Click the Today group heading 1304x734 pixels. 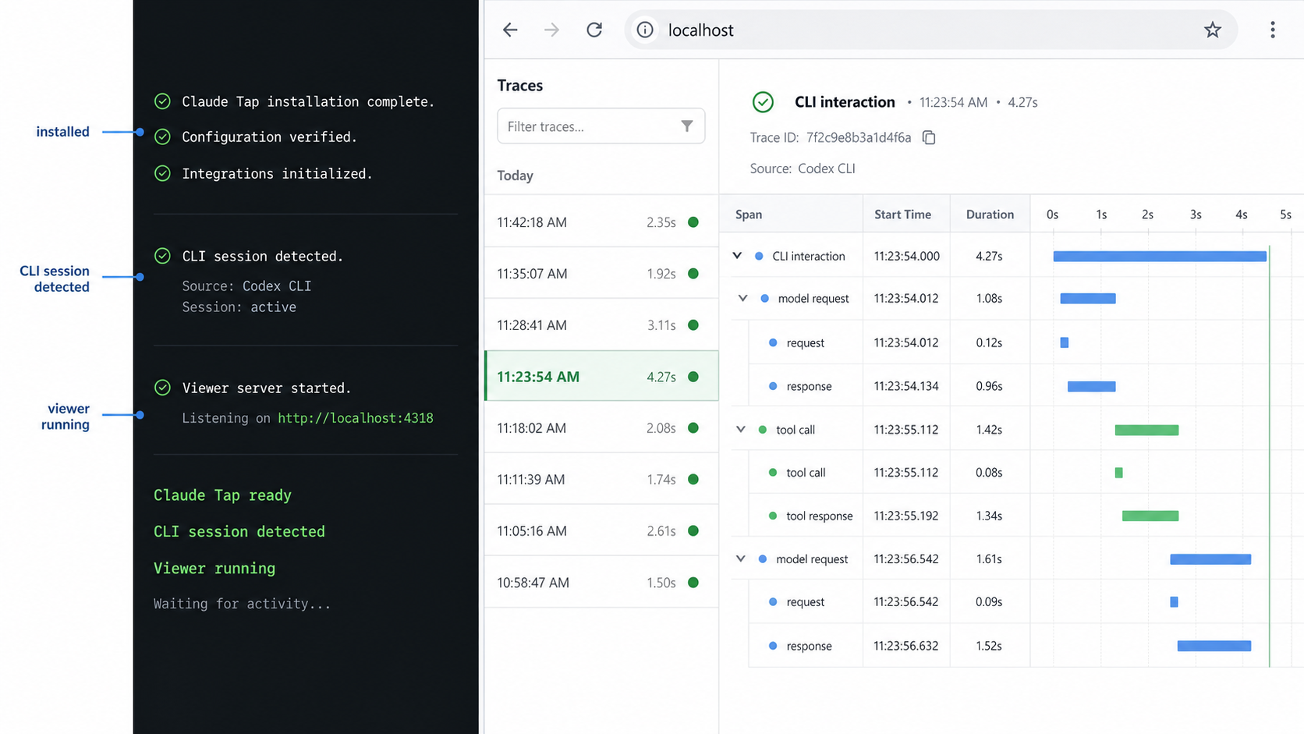516,176
